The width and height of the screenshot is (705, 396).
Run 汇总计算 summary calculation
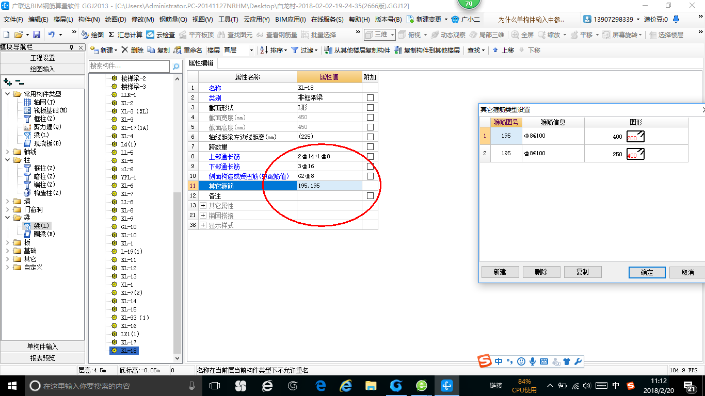[x=125, y=35]
